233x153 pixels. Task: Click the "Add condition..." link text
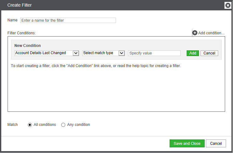(x=211, y=33)
